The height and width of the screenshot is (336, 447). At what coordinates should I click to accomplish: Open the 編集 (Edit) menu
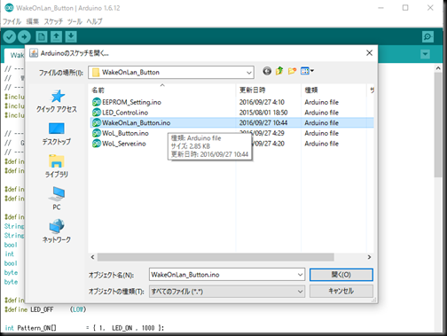(x=33, y=21)
